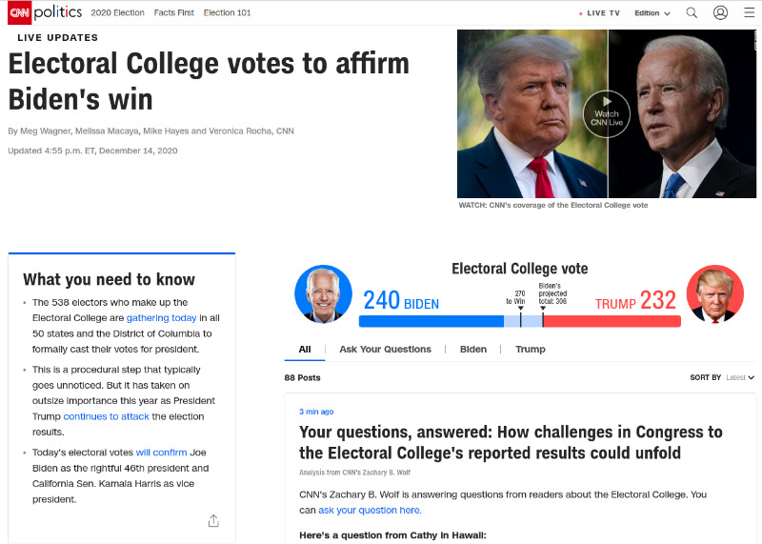Follow the 'ask your question here' link
The width and height of the screenshot is (762, 544).
click(x=370, y=510)
